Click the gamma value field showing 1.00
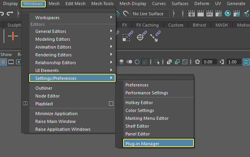Screen dimensions: 250x157 coord(234,62)
